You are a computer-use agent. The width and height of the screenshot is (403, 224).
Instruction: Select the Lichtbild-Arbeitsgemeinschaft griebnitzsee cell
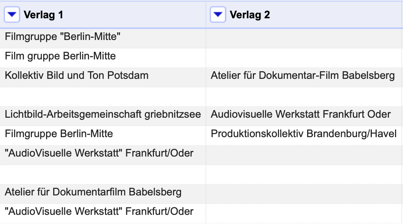[x=103, y=114]
